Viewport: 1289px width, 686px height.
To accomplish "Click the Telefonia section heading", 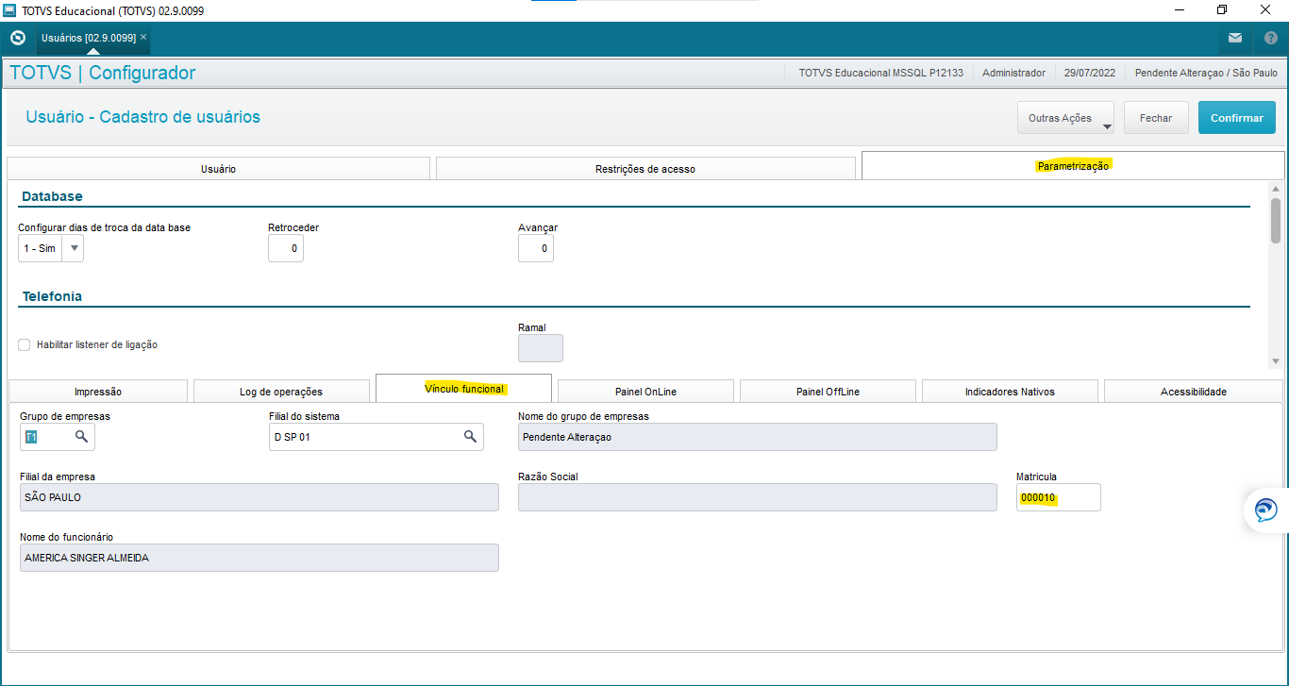I will point(52,296).
